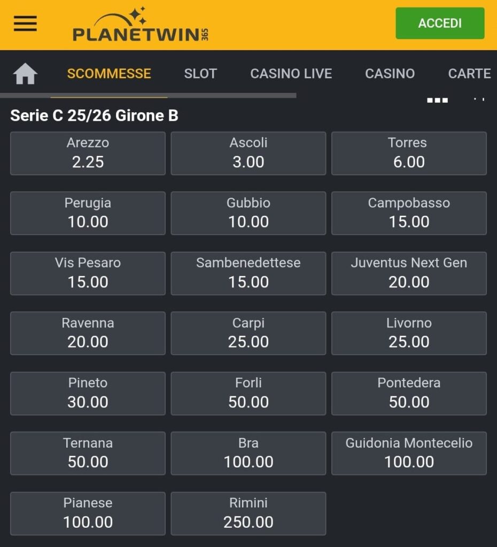The width and height of the screenshot is (497, 547).
Task: Click the horizontal tab scrollbar
Action: point(148,95)
